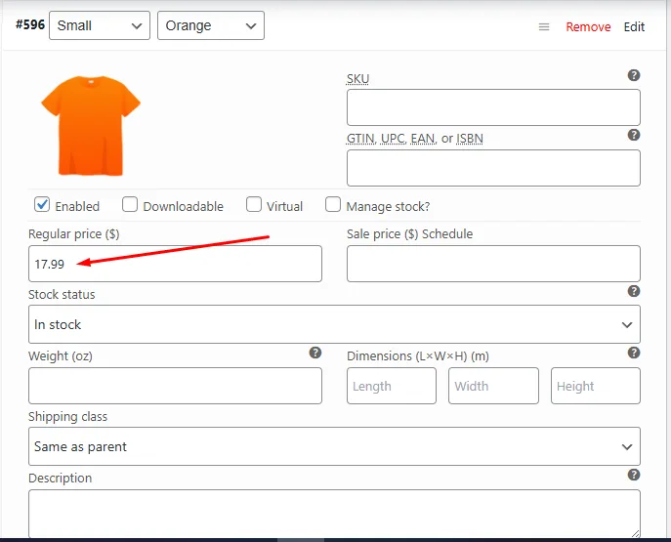Click the SKU help question mark icon

tap(634, 75)
